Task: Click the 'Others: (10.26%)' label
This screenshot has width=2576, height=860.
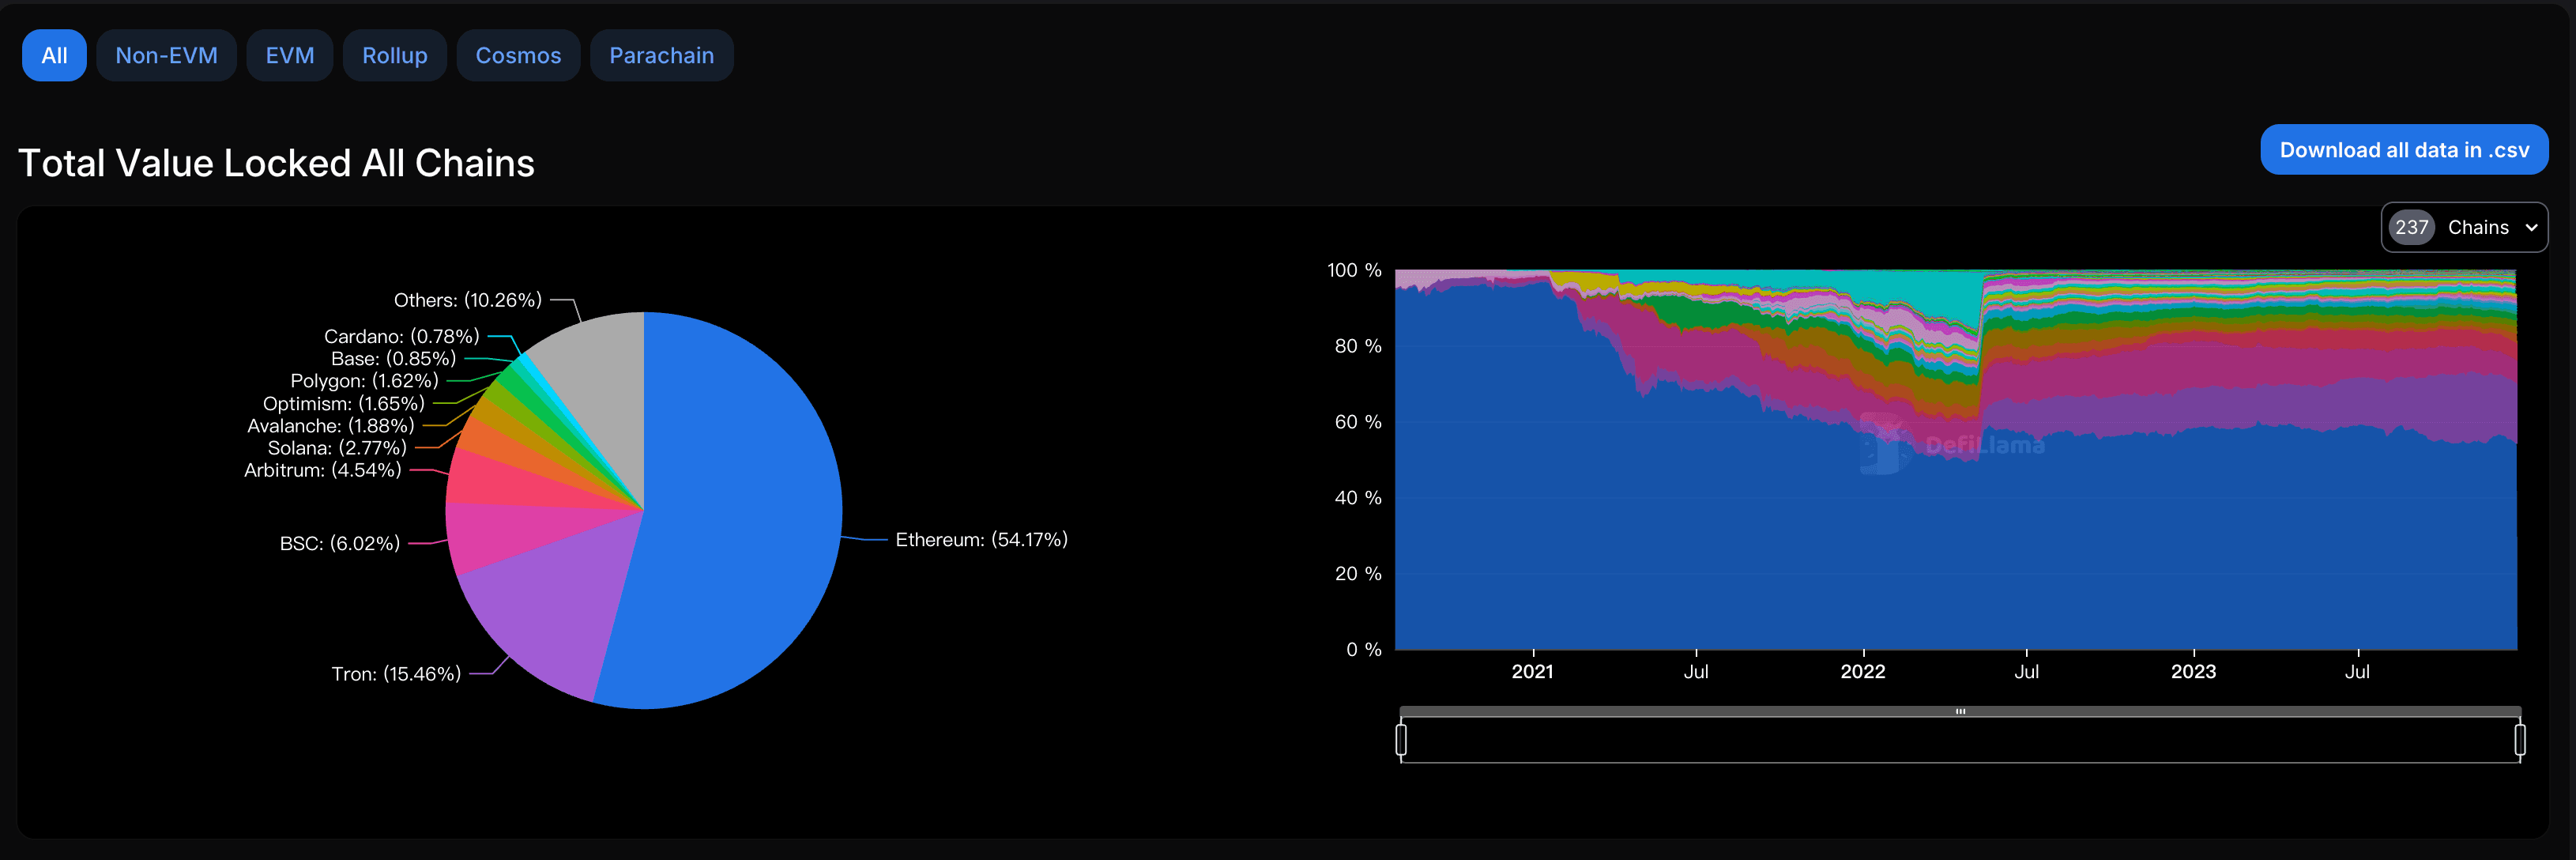Action: tap(468, 300)
